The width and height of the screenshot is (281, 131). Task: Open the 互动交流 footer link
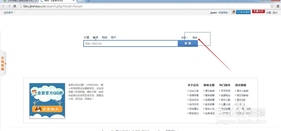[194, 100]
